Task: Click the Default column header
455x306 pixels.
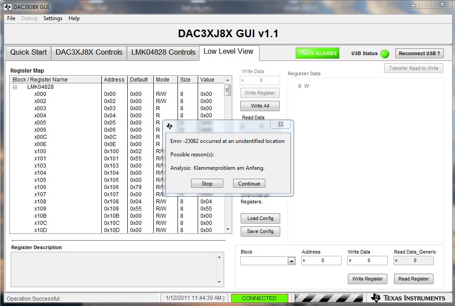Action: click(x=140, y=79)
